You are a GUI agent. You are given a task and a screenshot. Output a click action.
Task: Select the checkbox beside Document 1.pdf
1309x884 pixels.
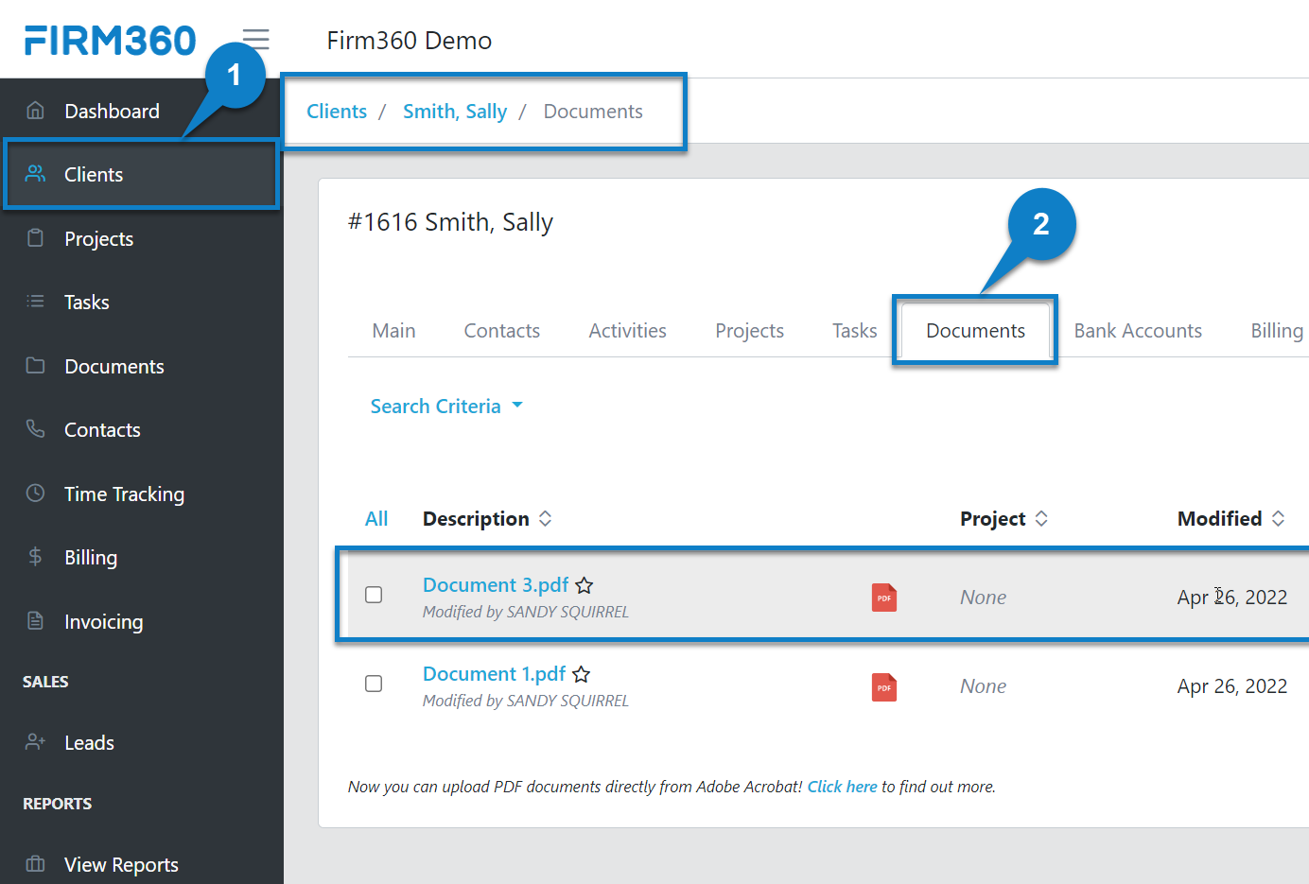(x=374, y=684)
